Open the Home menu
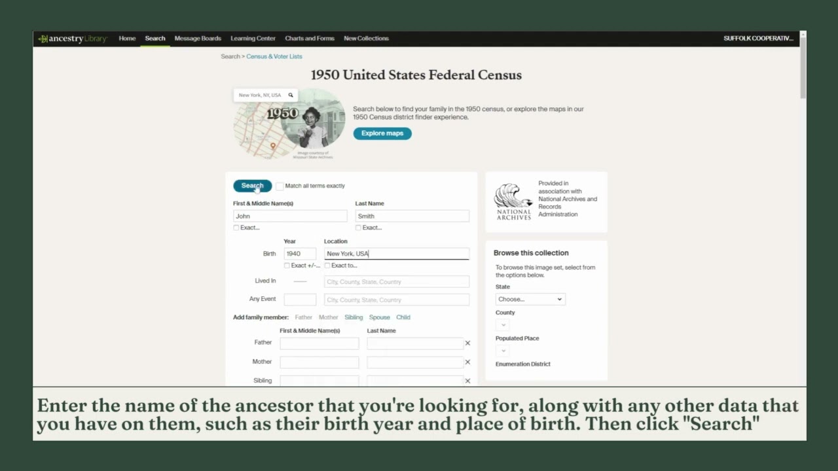Screen dimensions: 838x471 [127, 39]
